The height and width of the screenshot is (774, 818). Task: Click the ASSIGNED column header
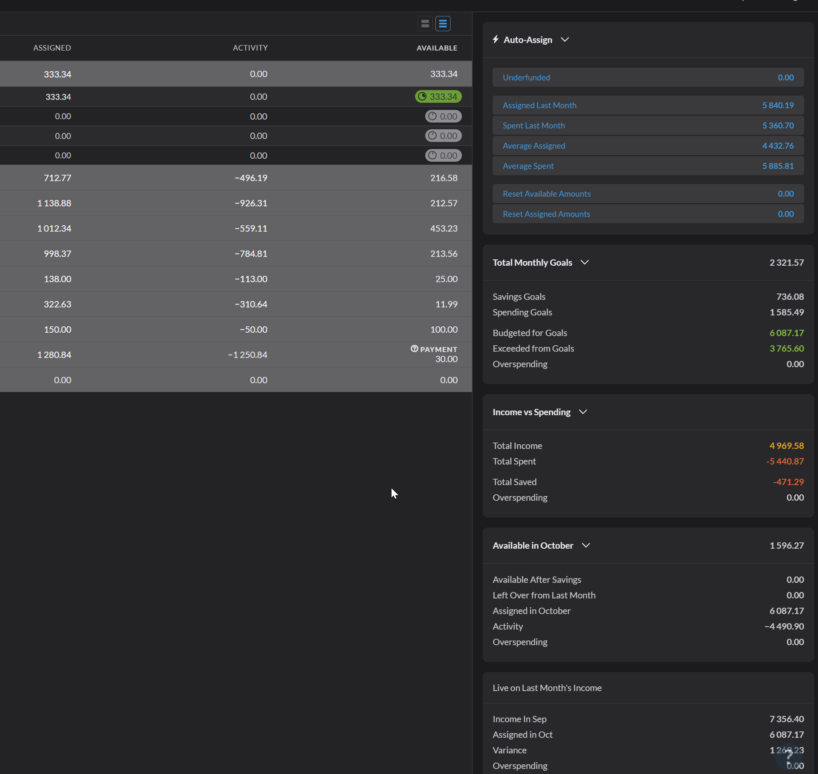tap(52, 48)
